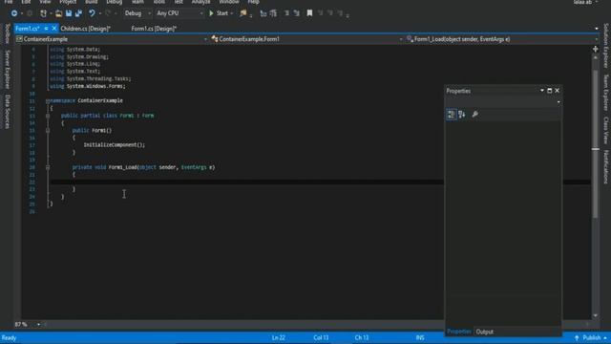
Task: Open the Server Explorer side tab
Action: [7, 70]
